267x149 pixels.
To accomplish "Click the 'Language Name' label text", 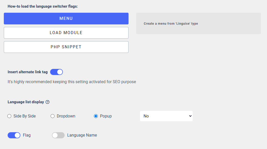I will point(82,135).
